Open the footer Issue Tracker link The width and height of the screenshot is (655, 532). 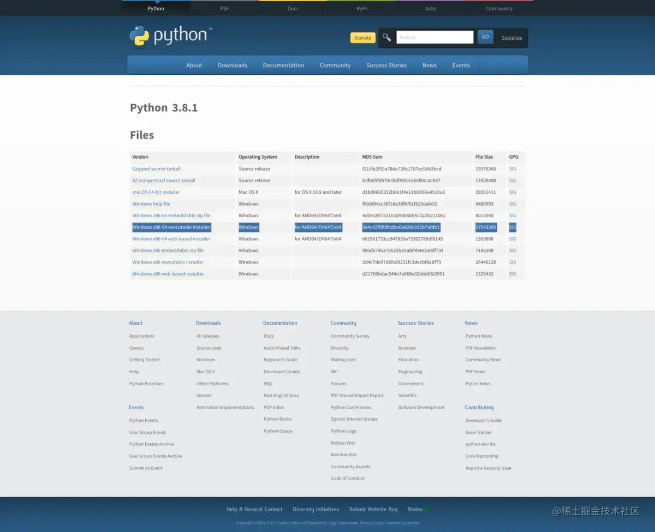coord(479,433)
